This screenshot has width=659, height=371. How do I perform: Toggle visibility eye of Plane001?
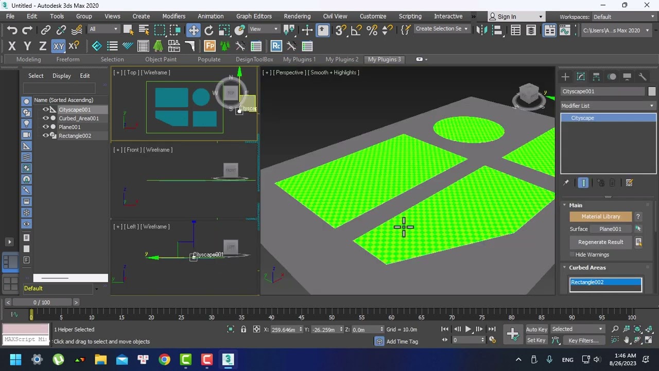46,127
